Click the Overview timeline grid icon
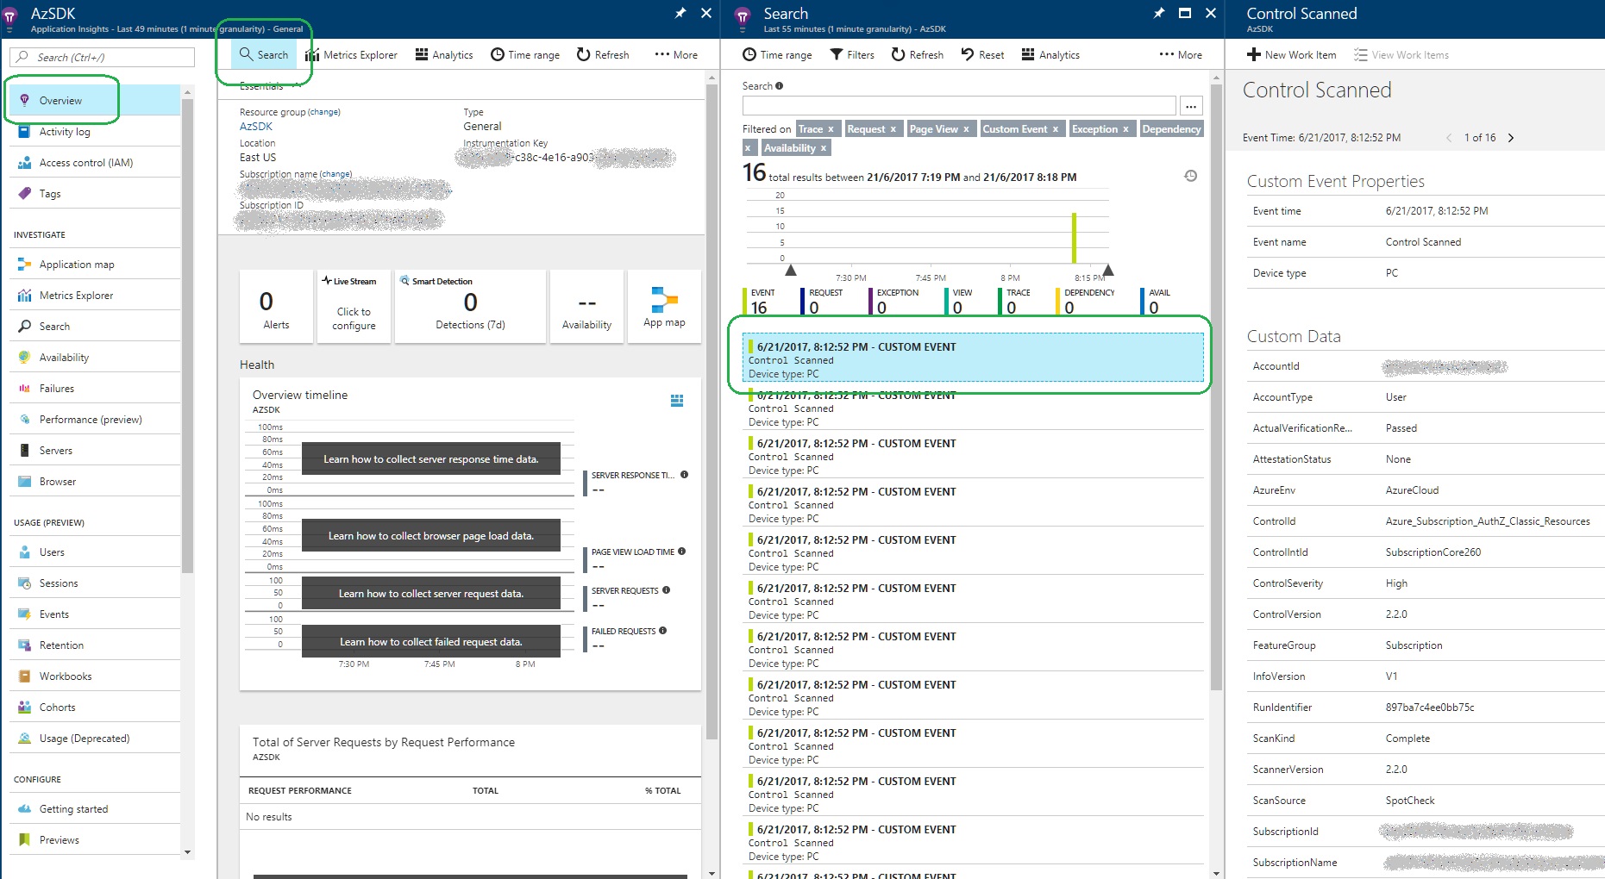 click(677, 401)
